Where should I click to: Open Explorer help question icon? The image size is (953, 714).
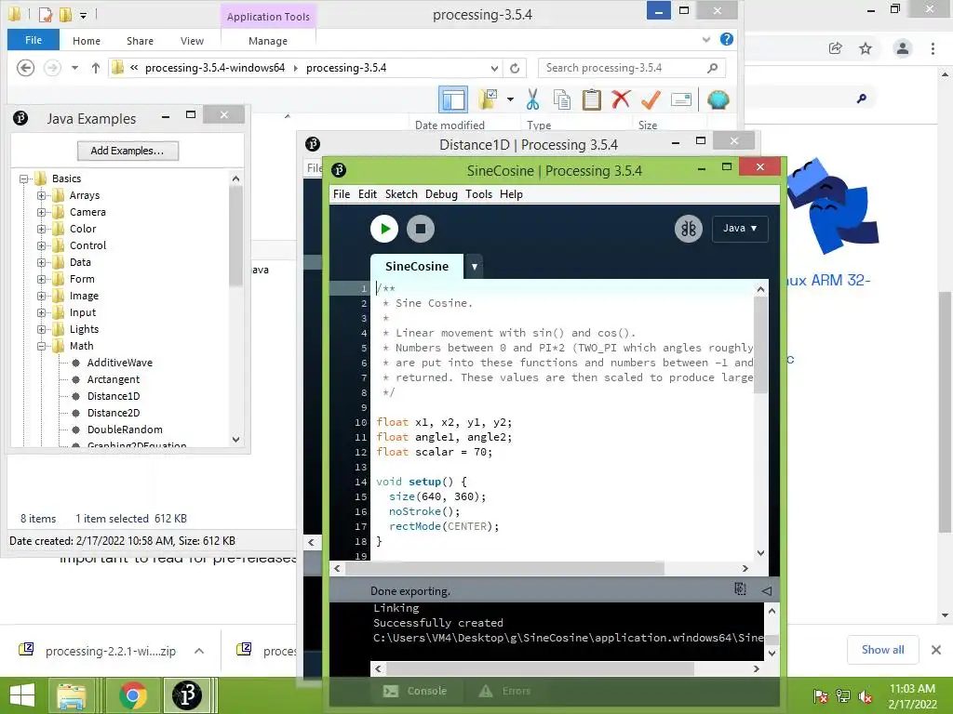[726, 39]
